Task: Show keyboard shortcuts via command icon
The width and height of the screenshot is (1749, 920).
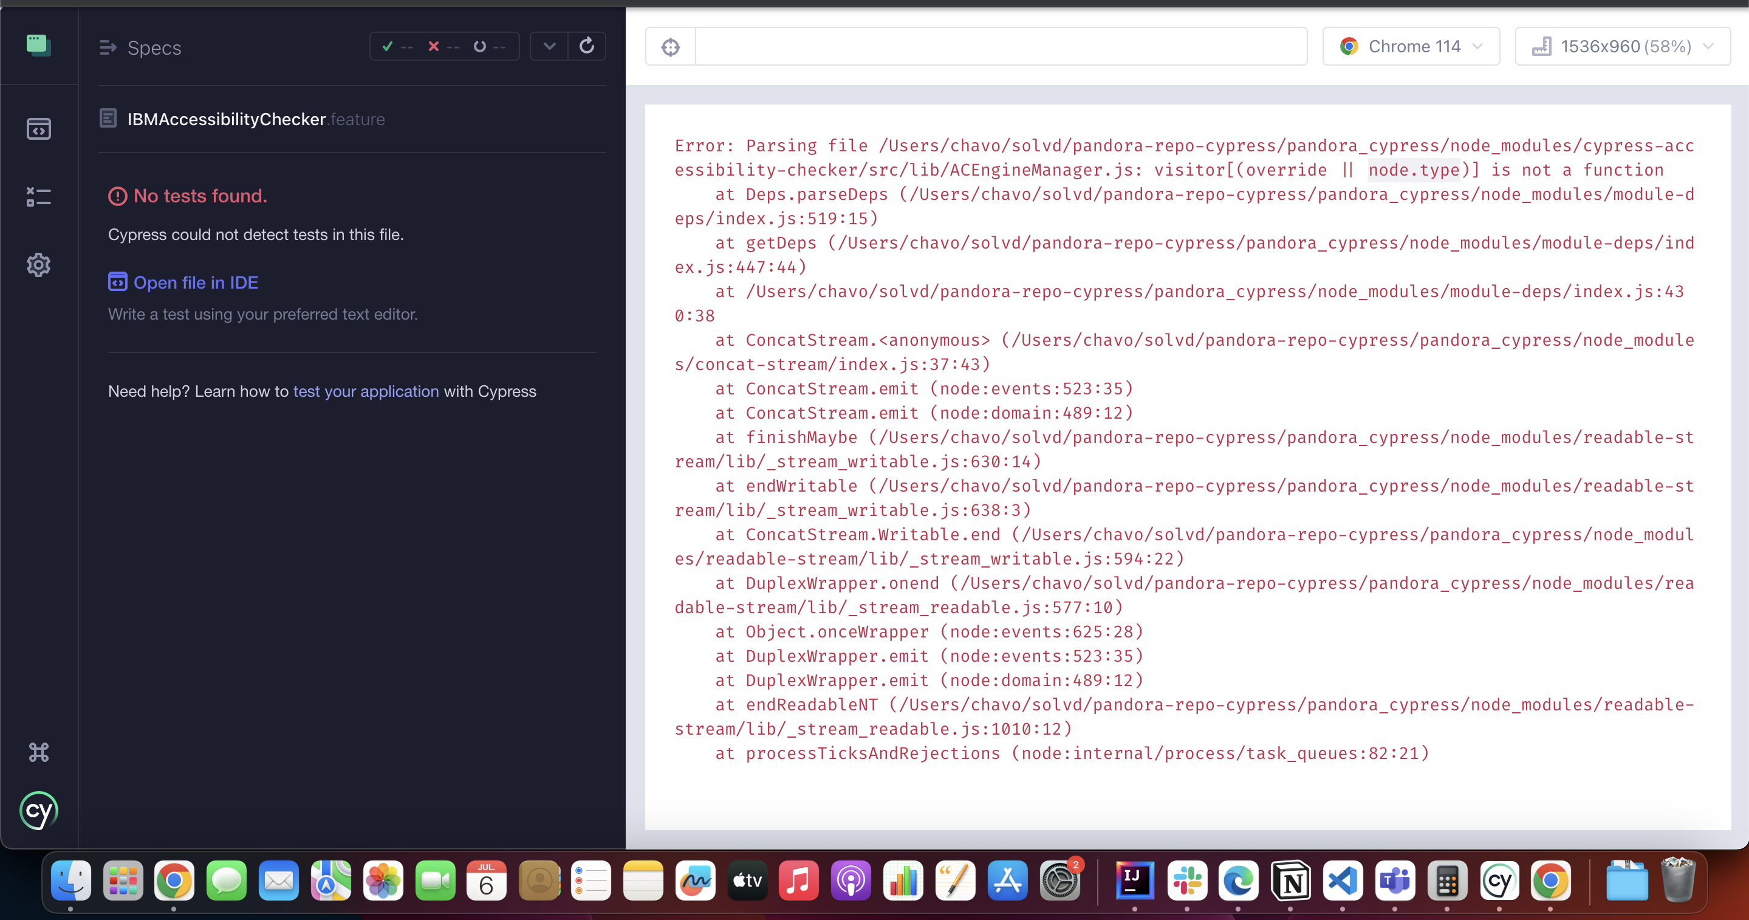Action: pos(39,752)
